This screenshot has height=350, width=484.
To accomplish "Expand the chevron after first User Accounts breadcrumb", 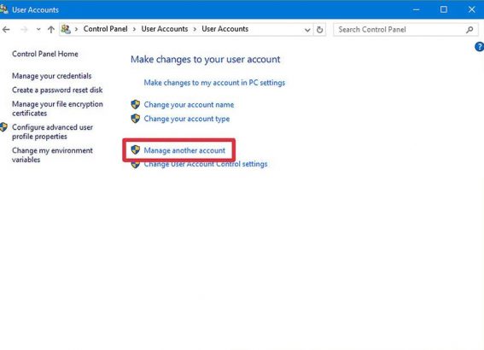I will (x=195, y=29).
